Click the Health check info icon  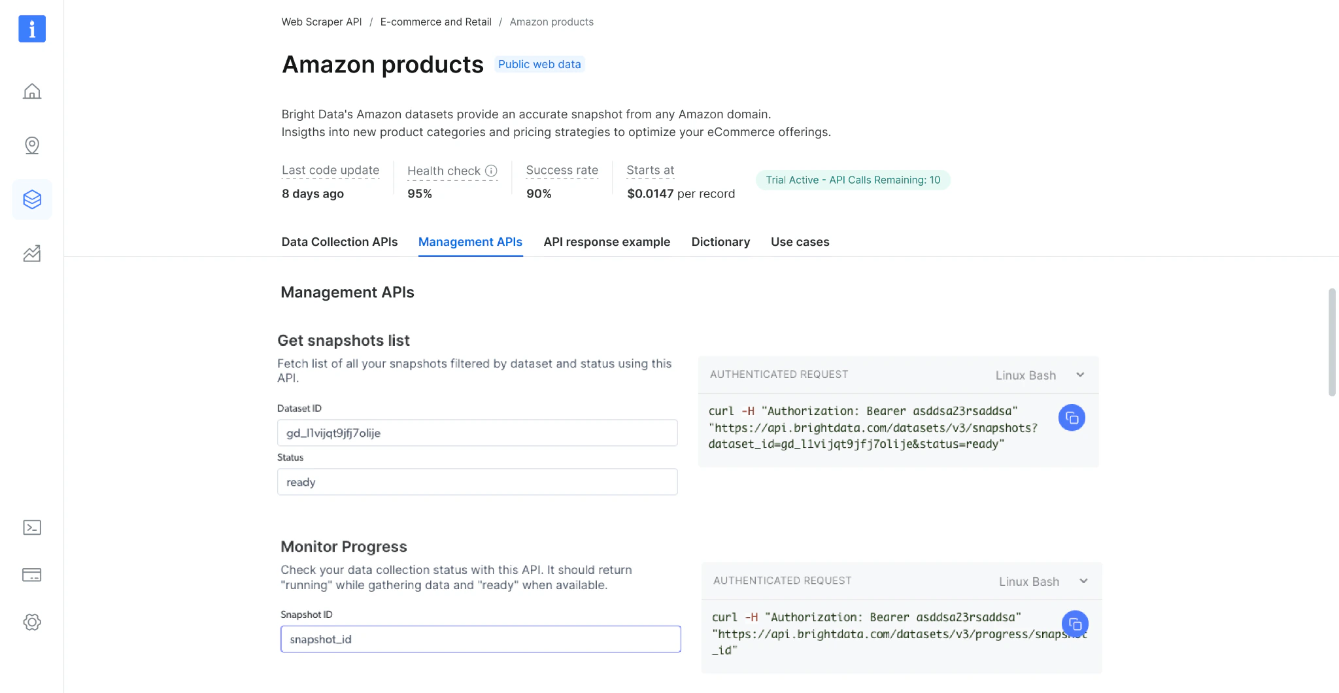pos(491,169)
